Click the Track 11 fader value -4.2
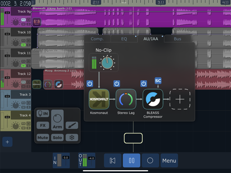 7,56
